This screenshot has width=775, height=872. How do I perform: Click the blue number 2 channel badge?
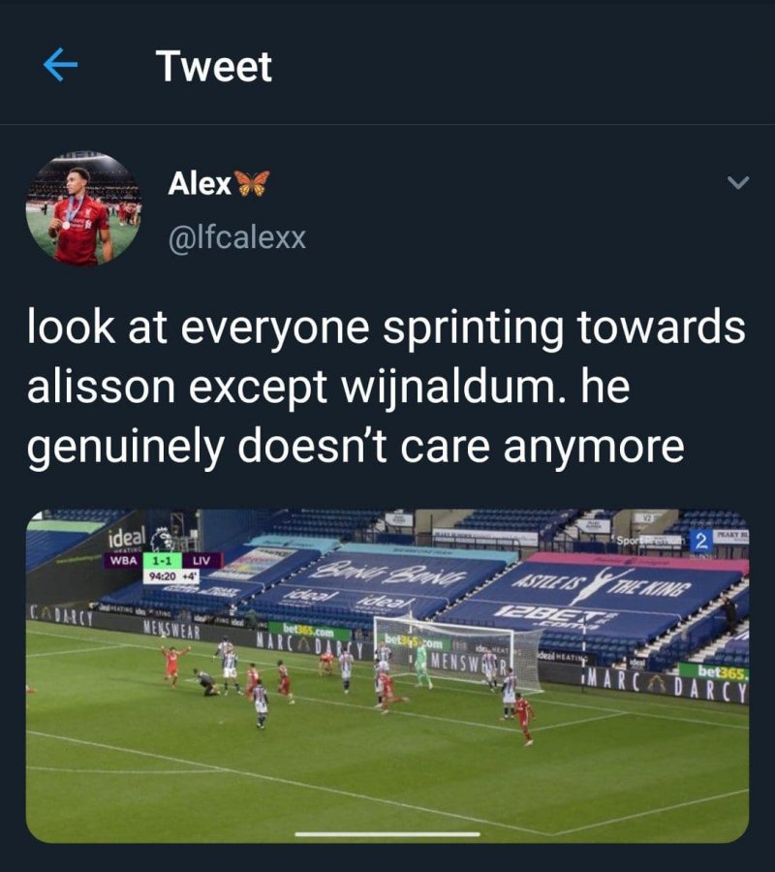point(701,540)
